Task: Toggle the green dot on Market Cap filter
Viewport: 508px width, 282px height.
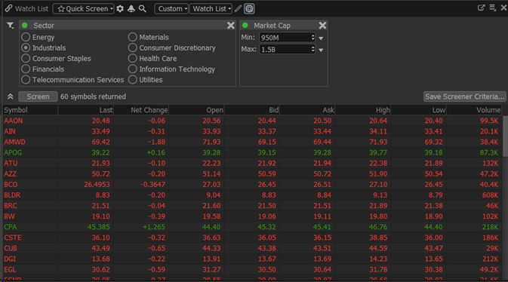Action: [x=245, y=25]
